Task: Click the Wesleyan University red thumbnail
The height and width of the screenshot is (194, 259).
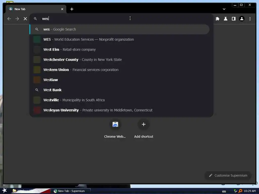Action: click(37, 110)
